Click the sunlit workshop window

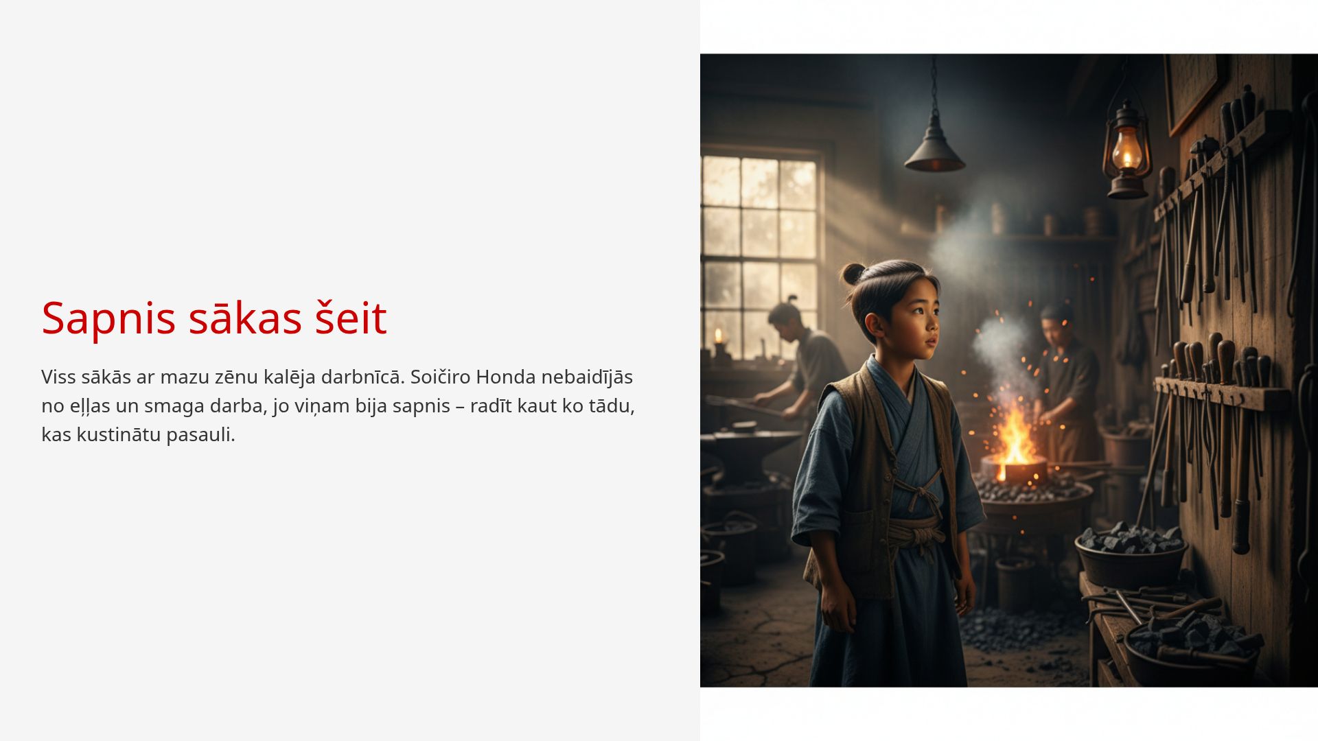click(x=759, y=254)
